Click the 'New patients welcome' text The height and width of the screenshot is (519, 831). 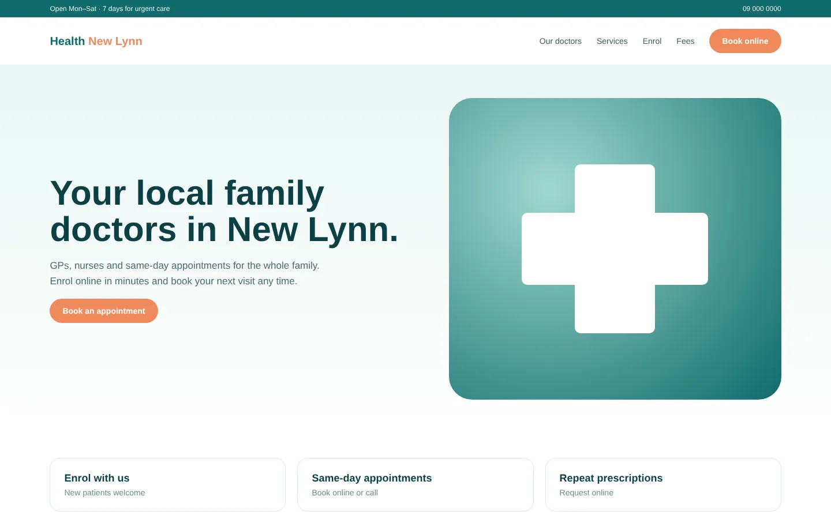[104, 492]
